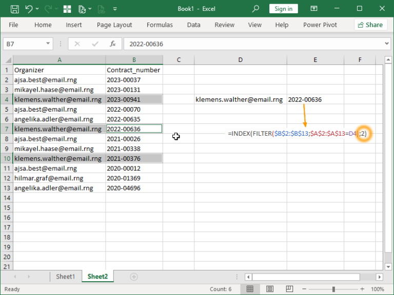Click the four-square grid icon in Quick Access toolbar
The height and width of the screenshot is (295, 394).
(x=67, y=9)
